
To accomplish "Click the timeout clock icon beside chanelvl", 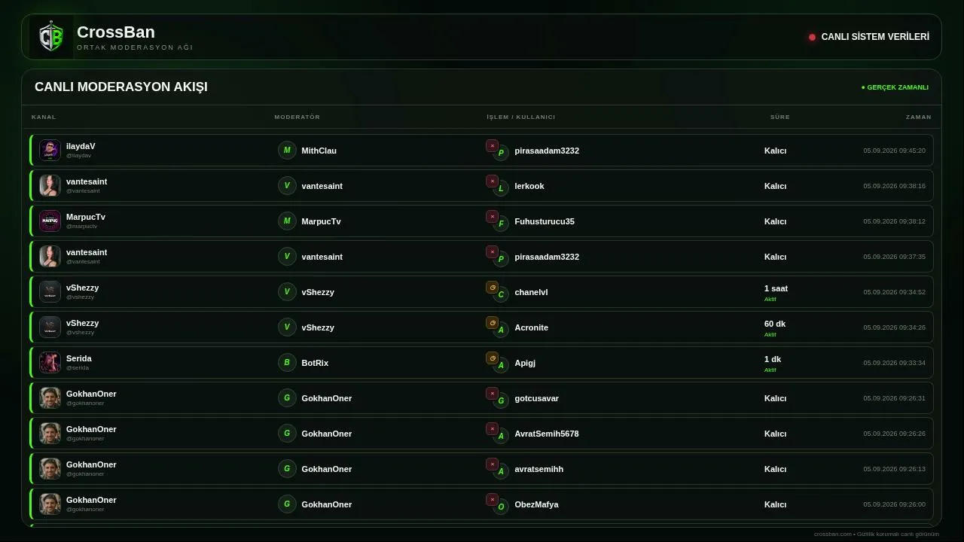I will click(492, 287).
